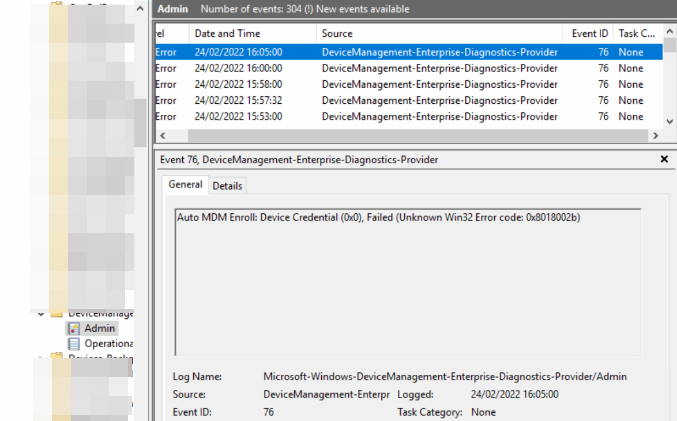Sort by Event ID column header
The image size is (677, 421).
pos(588,33)
